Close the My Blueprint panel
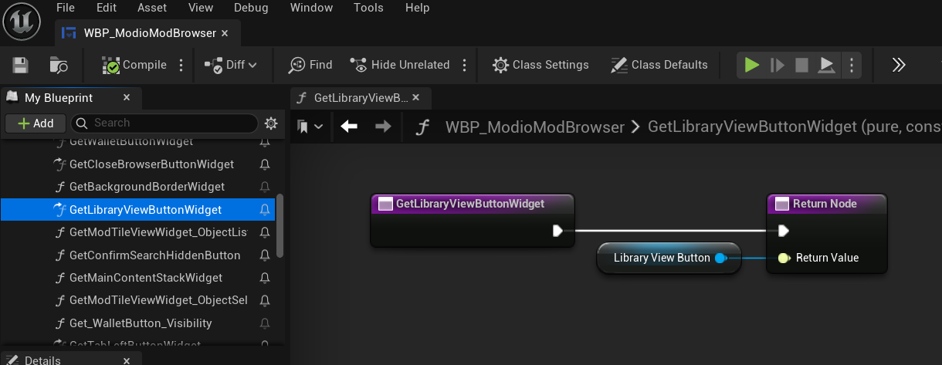This screenshot has width=942, height=365. click(x=127, y=97)
